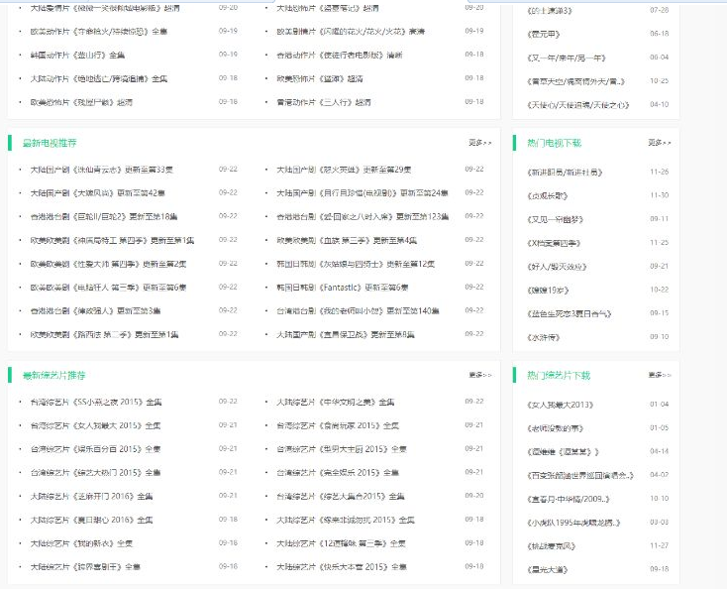Open 《老师没教的事》in 热门综艺片下载
Image resolution: width=727 pixels, height=589 pixels.
555,428
